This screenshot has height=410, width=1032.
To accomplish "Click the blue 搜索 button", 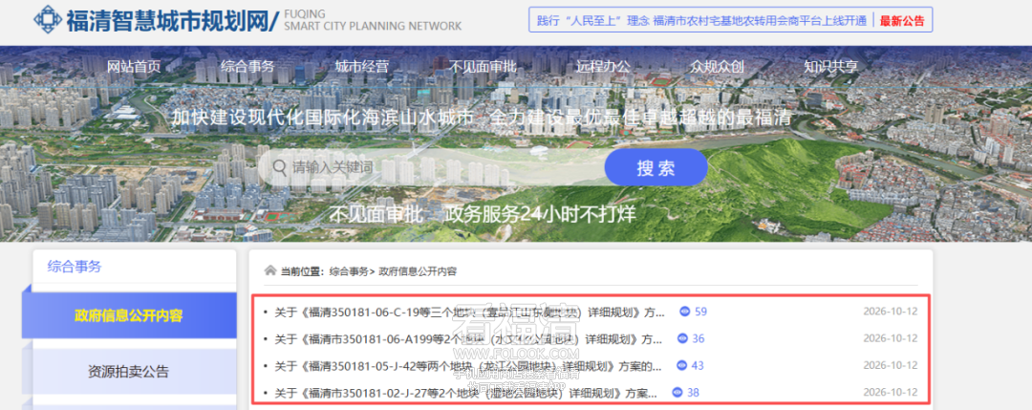I will pyautogui.click(x=656, y=167).
